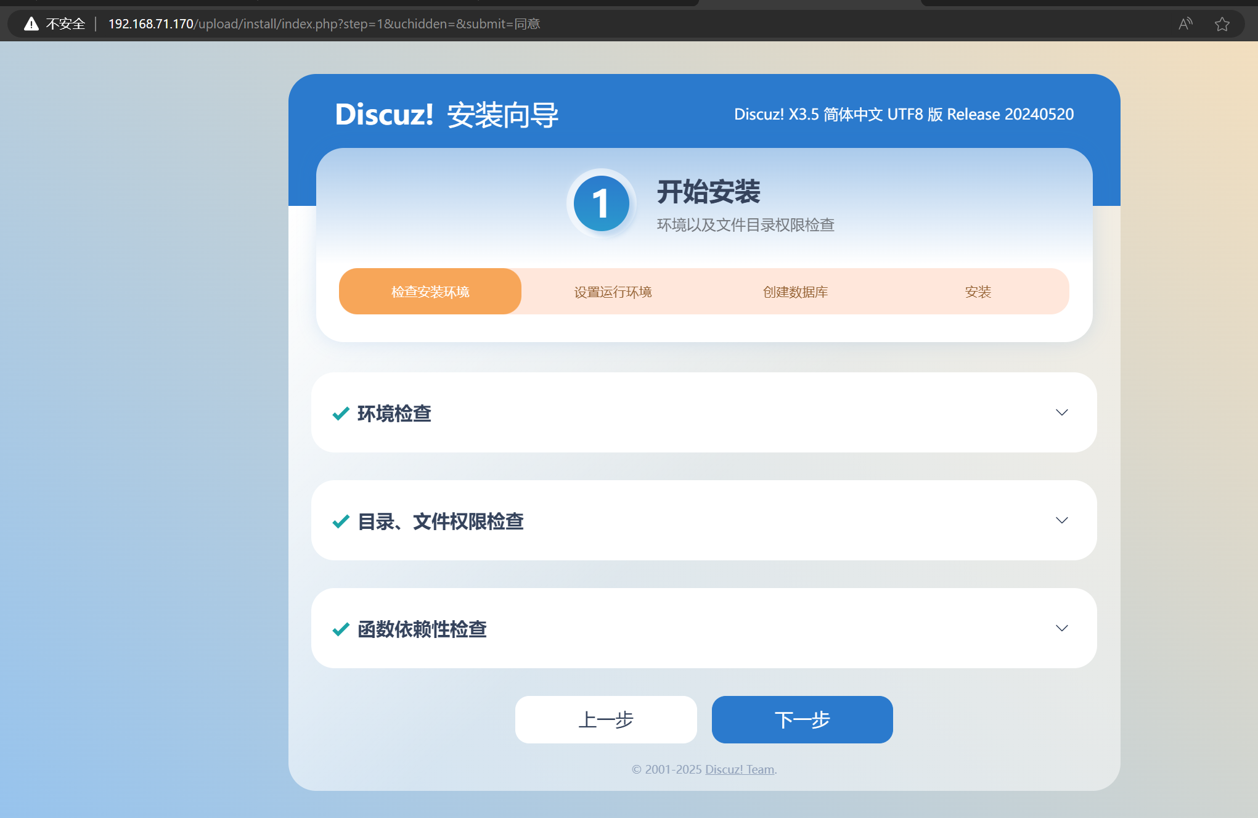Select the 检查安装环境 step tab
1258x818 pixels.
click(x=430, y=292)
